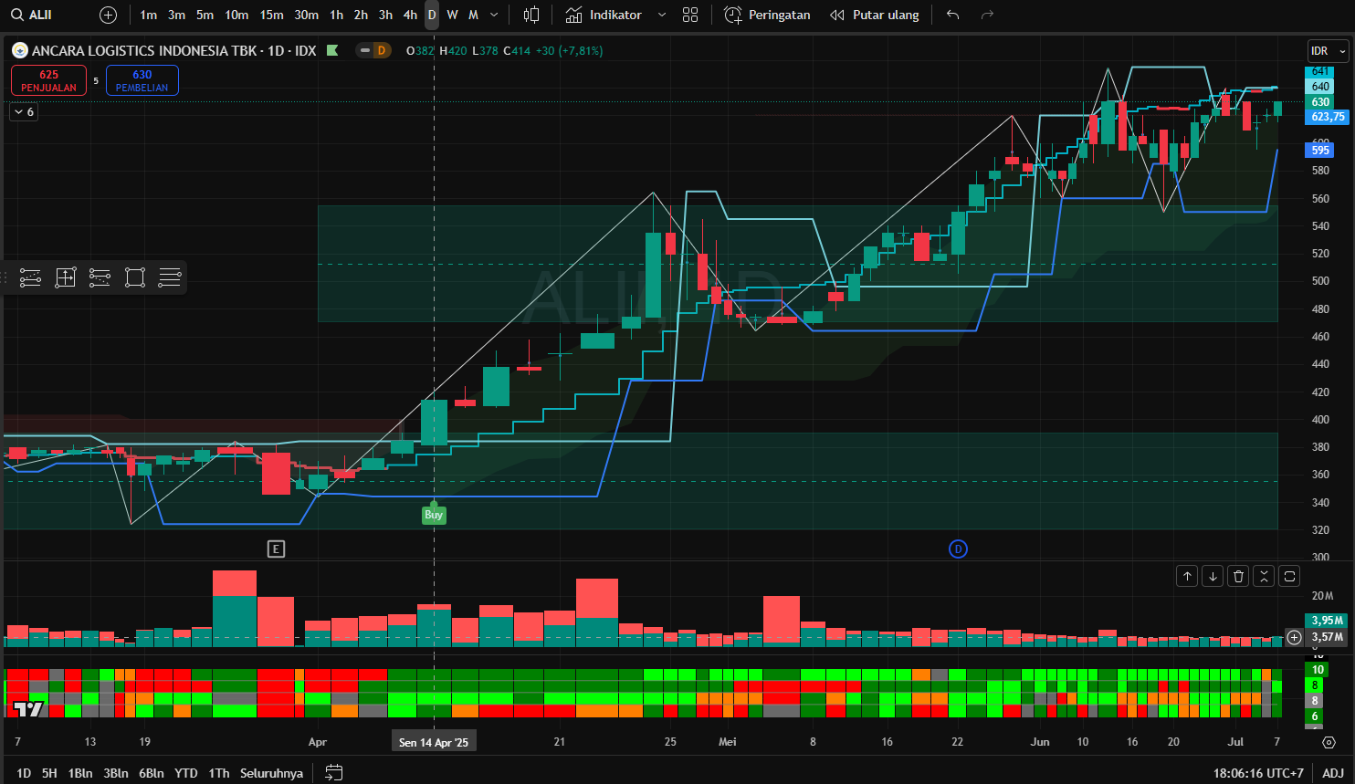Add symbol with the plus circle icon
Screen dimensions: 1355x784
point(108,15)
